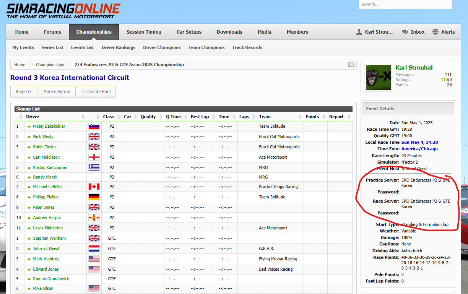Click UK flag in Stephen Wenham's row
Screen dimensions: 468x294
(x=94, y=239)
